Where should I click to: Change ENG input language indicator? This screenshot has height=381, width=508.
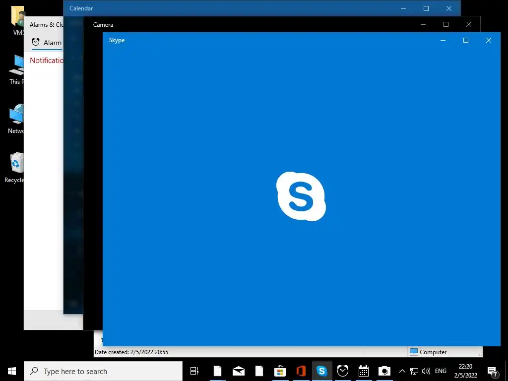click(x=441, y=371)
